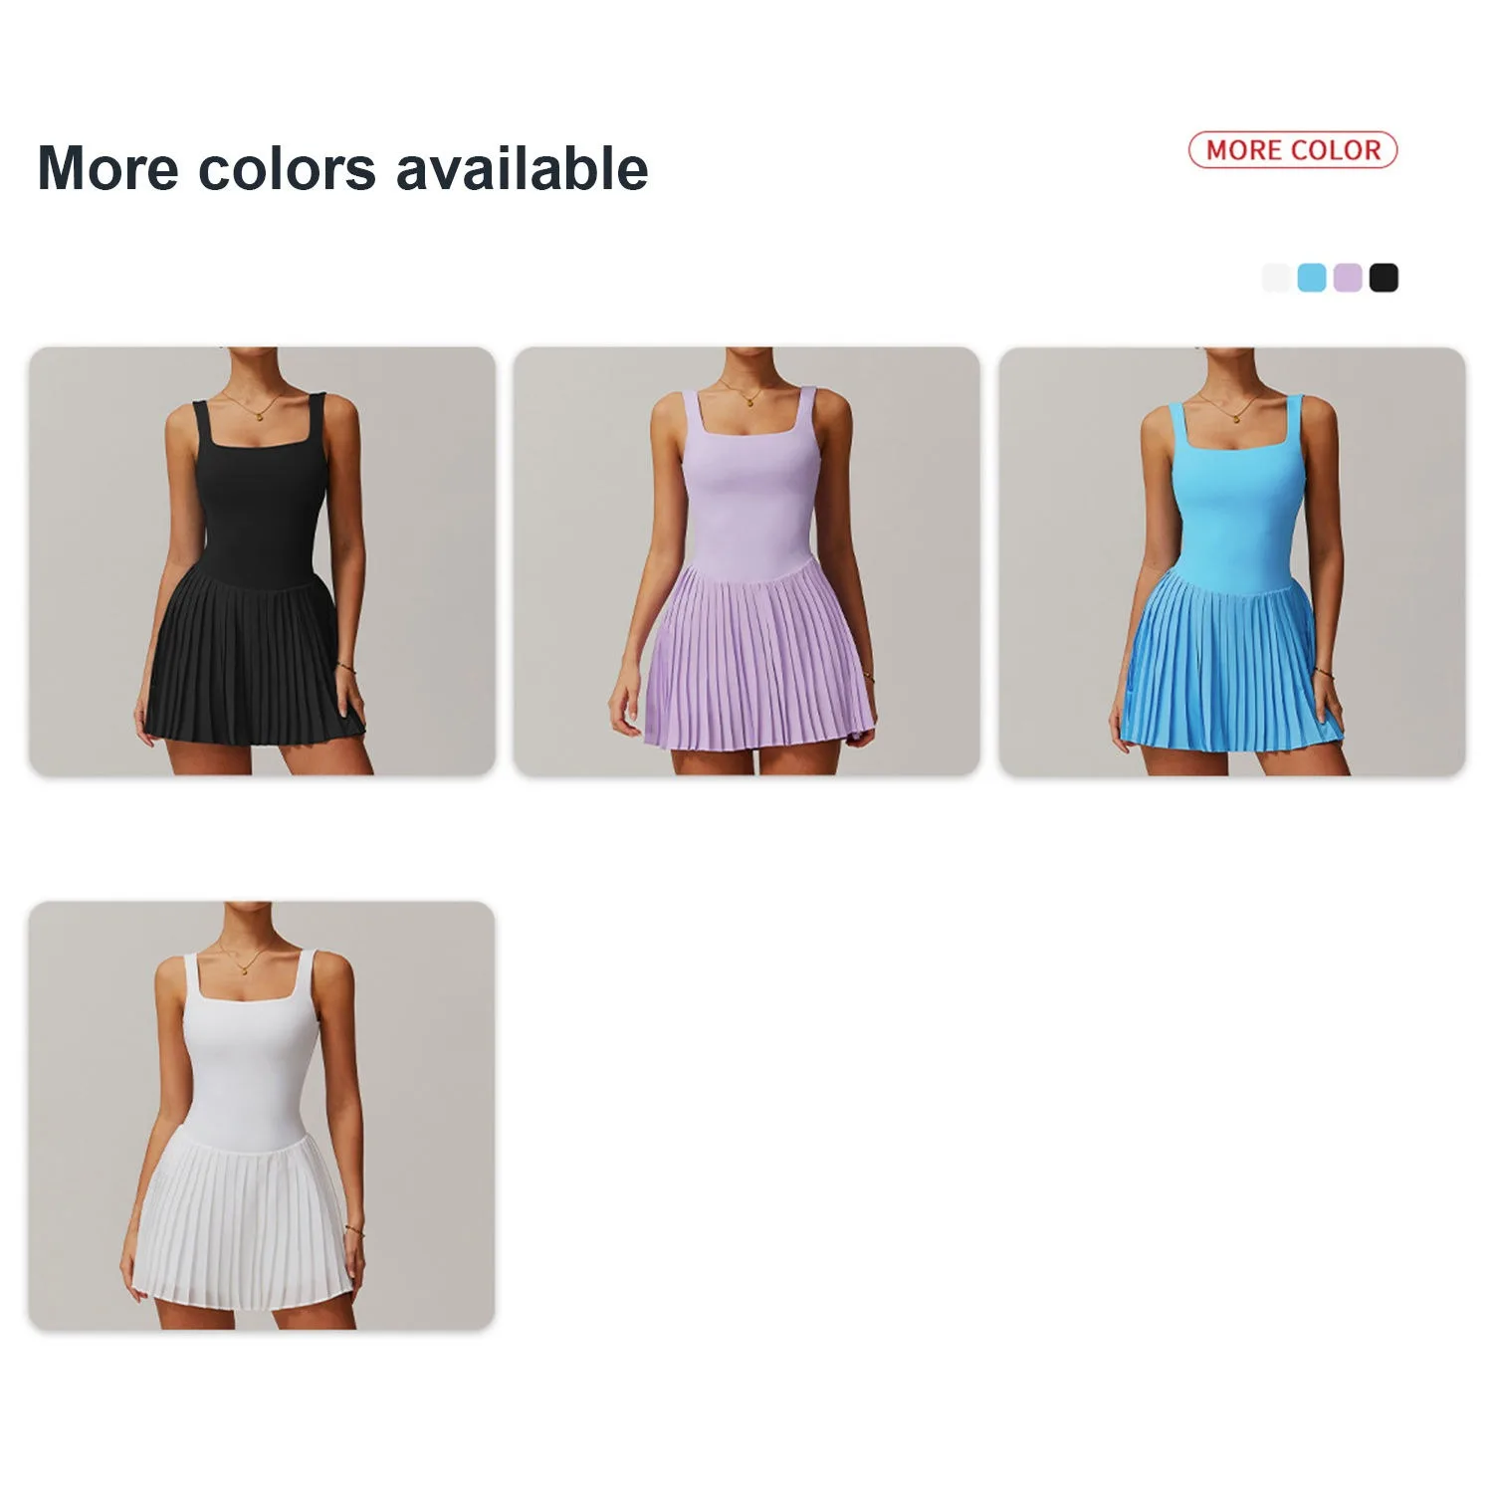The width and height of the screenshot is (1493, 1493).
Task: Open the lilac pleated dress thumbnail
Action: click(746, 561)
